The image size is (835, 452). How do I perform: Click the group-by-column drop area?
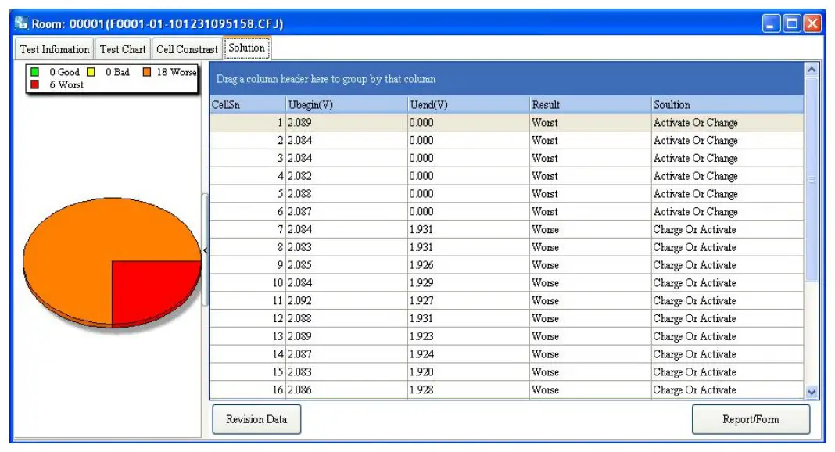pyautogui.click(x=507, y=79)
